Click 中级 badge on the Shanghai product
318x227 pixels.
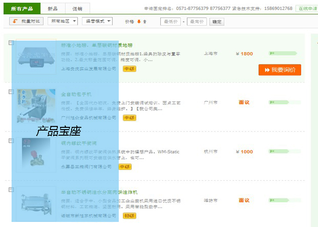click(x=129, y=69)
